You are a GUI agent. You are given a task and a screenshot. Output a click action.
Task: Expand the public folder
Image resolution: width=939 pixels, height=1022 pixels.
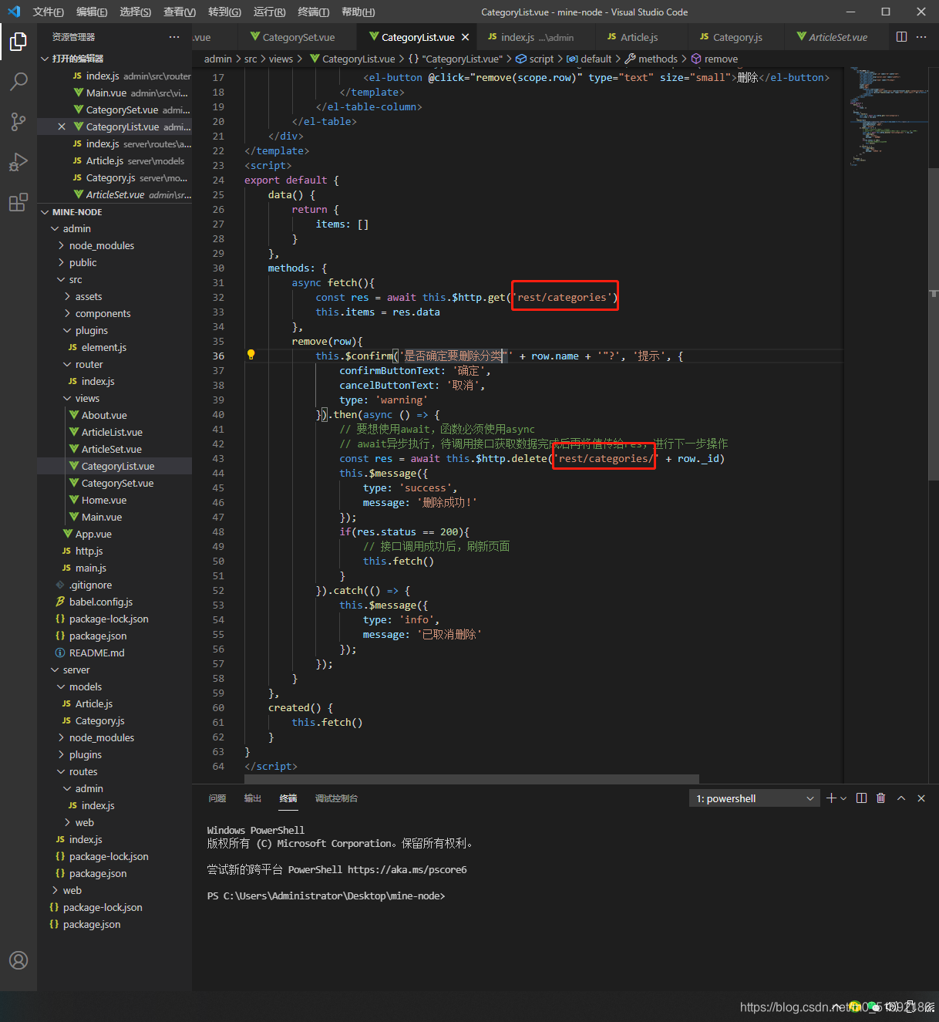[x=114, y=262]
